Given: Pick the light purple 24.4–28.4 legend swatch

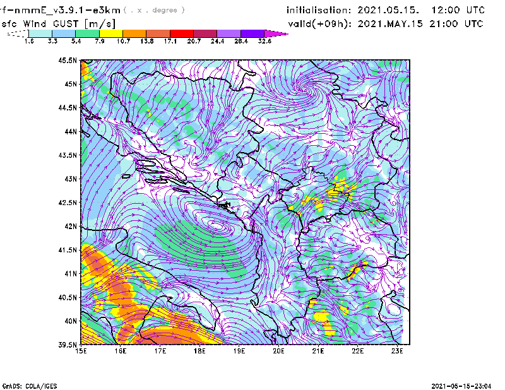Looking at the screenshot, I should (x=229, y=33).
